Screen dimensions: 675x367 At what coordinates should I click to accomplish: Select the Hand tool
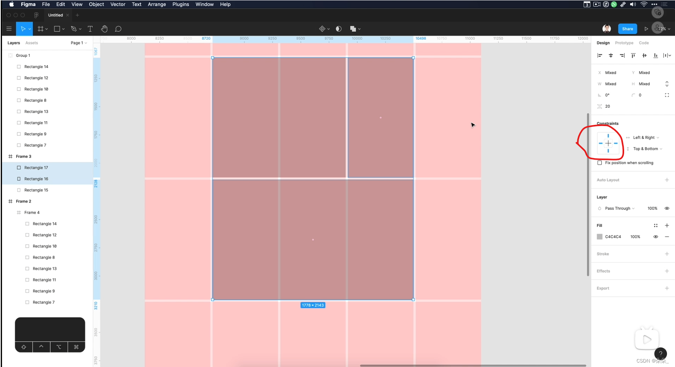(x=104, y=29)
